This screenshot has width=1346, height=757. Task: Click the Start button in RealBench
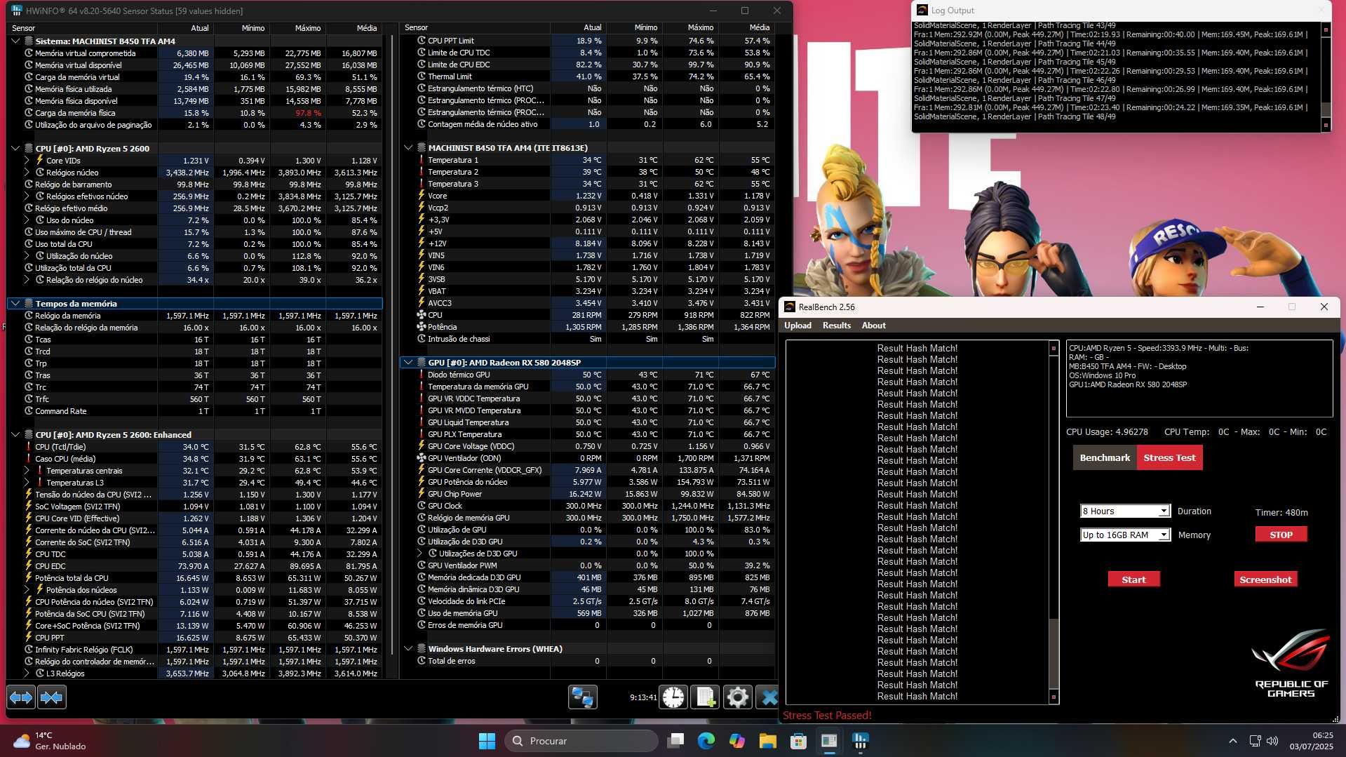1133,580
